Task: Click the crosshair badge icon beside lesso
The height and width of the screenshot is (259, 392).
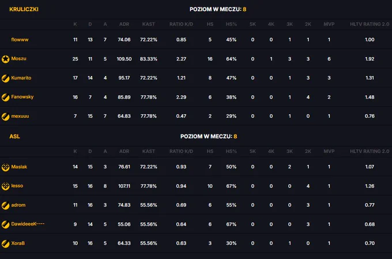Action: (x=6, y=186)
